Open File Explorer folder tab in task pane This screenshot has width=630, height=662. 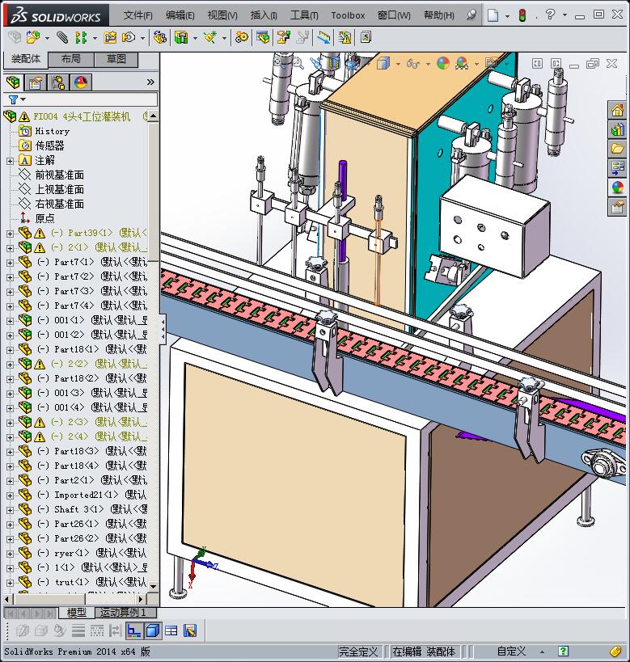pos(617,149)
